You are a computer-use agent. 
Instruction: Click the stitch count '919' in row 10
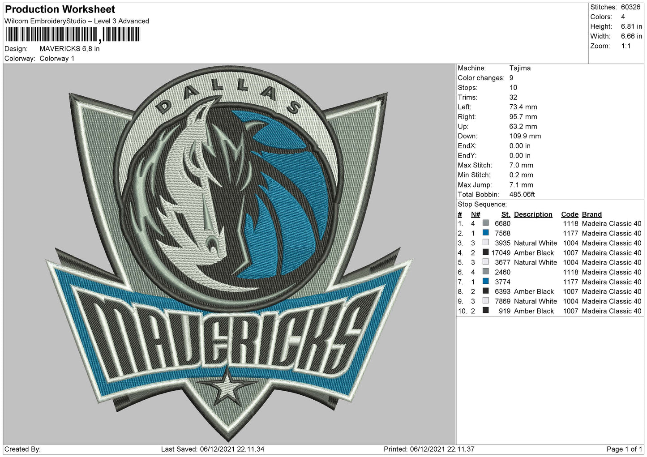[505, 311]
